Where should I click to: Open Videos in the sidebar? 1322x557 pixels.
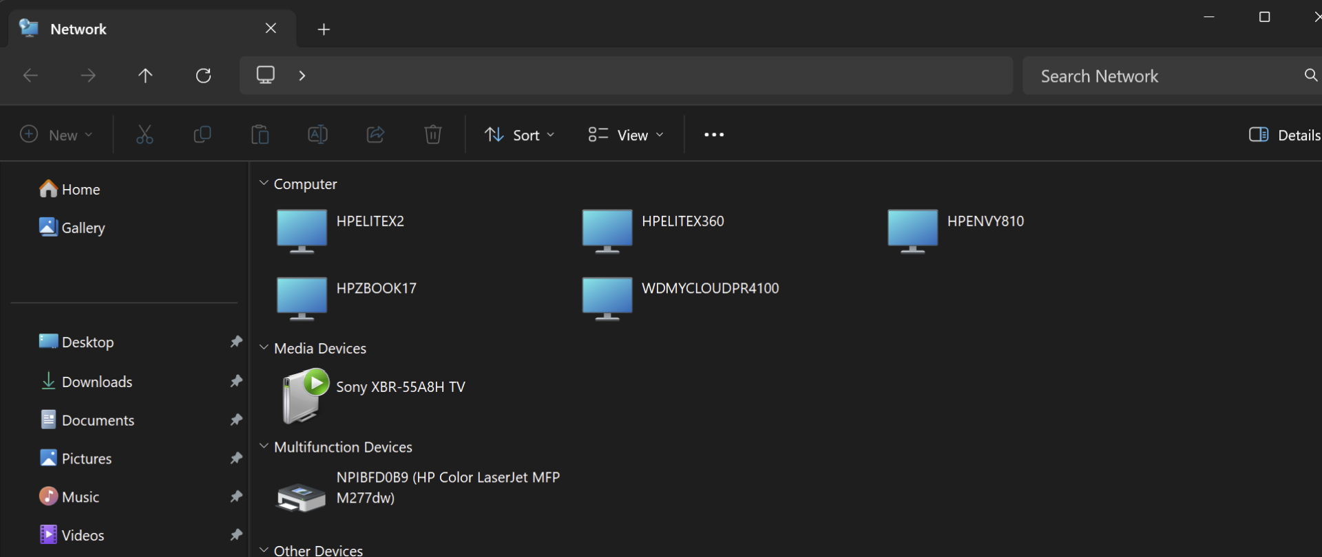click(x=72, y=535)
